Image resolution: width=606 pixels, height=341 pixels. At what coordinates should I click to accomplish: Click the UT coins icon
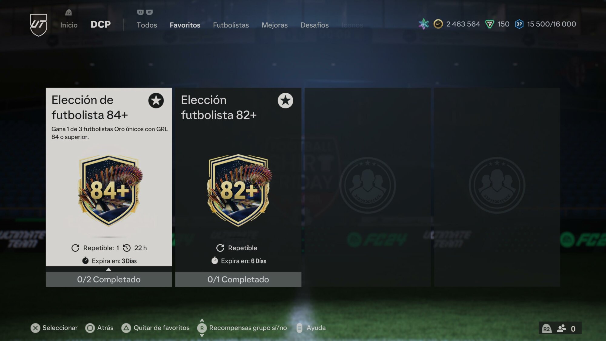click(x=438, y=24)
